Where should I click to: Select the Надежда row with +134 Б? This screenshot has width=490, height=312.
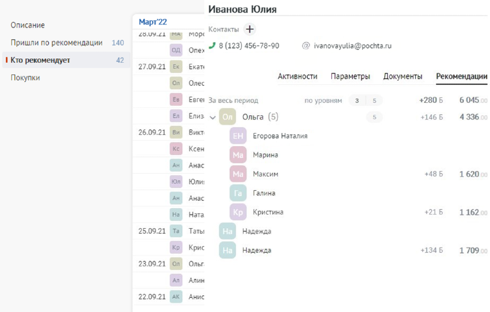click(x=257, y=250)
